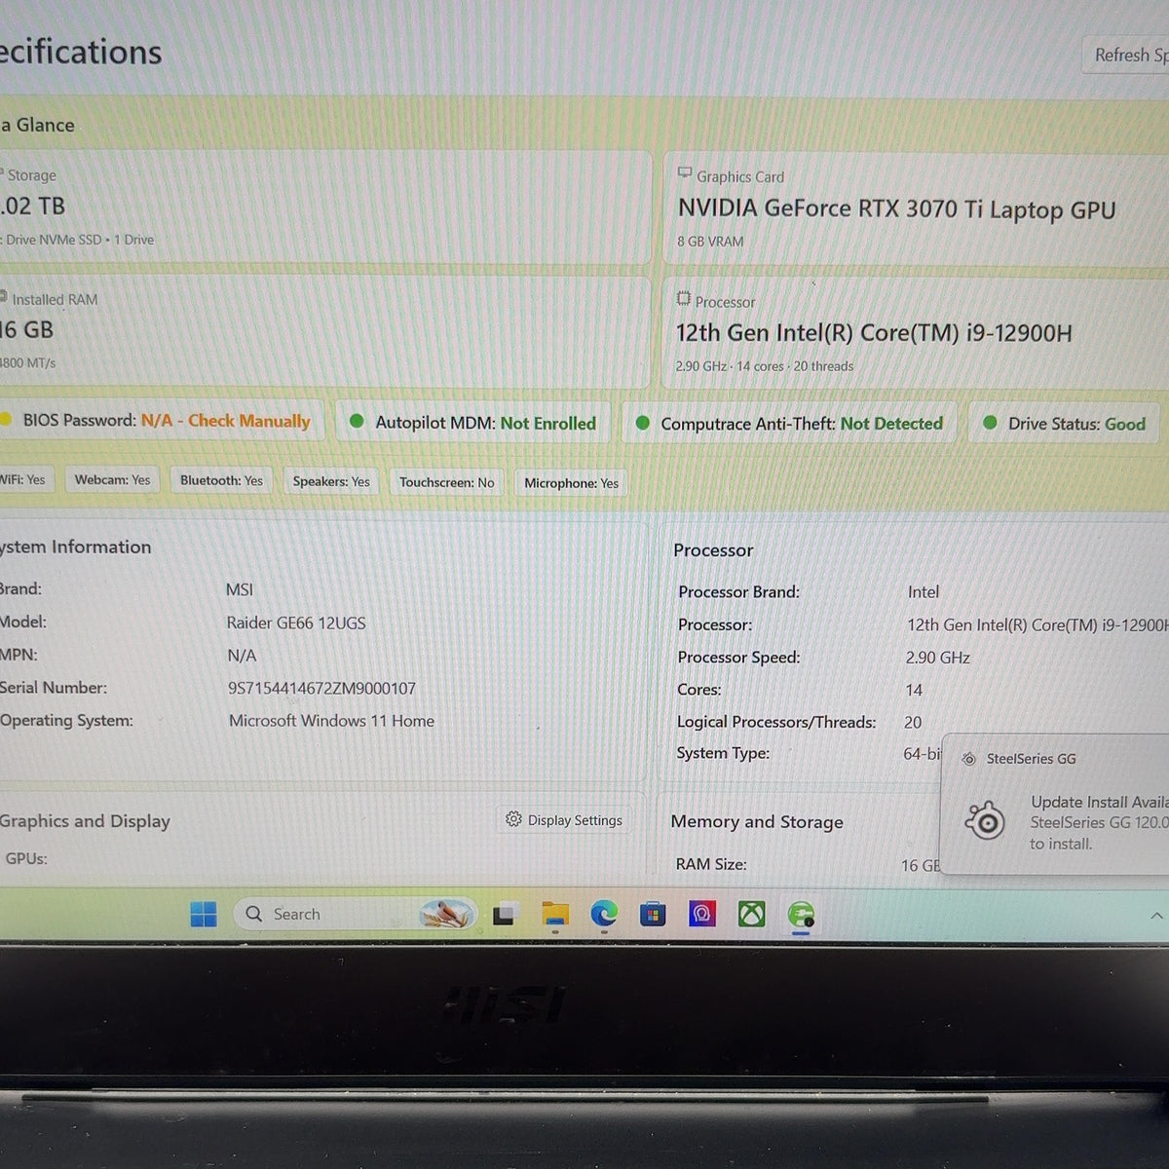Click the Touchscreen: No chip
The width and height of the screenshot is (1169, 1169).
pos(446,482)
